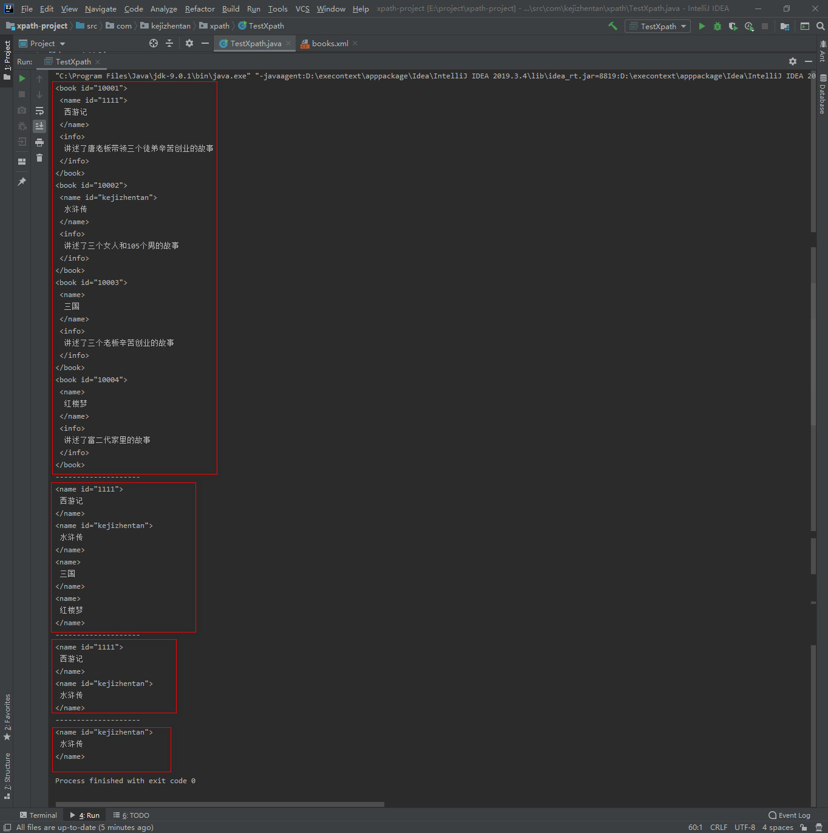Hide the Project tool window
The height and width of the screenshot is (833, 828).
(205, 43)
